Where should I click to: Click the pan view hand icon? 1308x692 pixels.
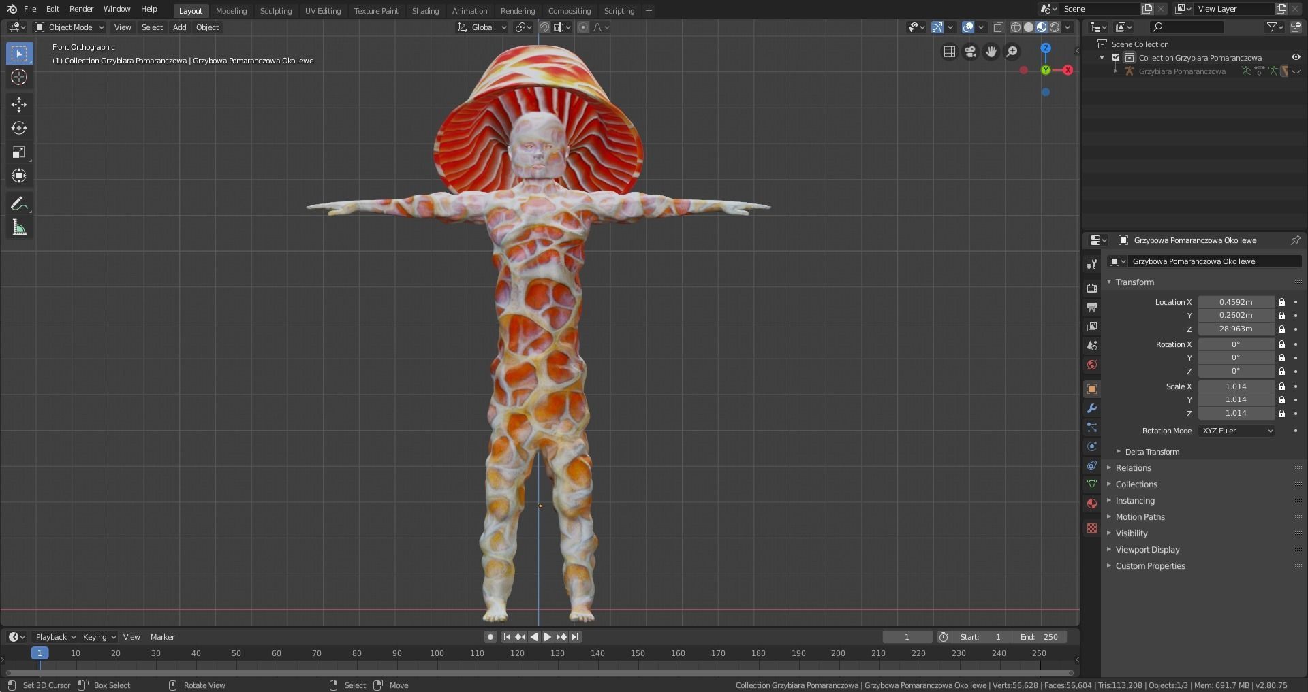pyautogui.click(x=991, y=52)
